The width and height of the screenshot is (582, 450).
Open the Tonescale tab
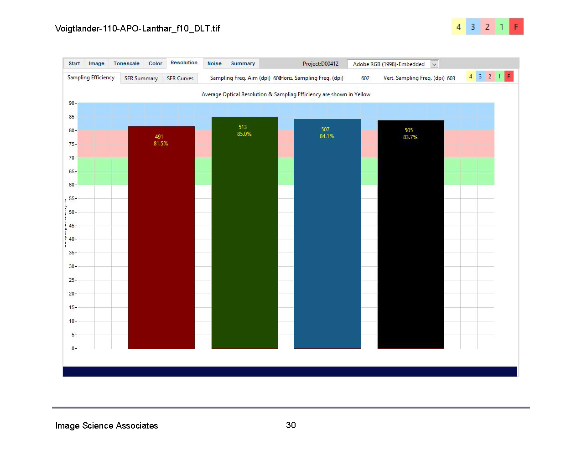tap(126, 64)
